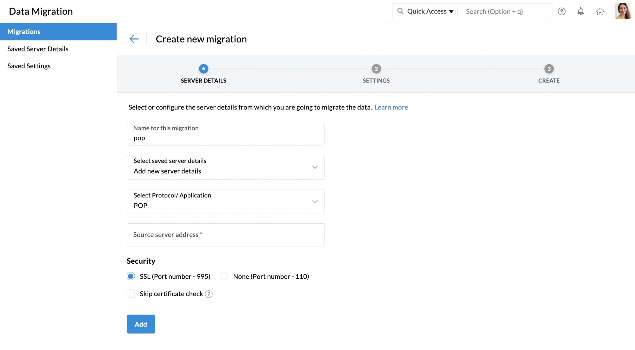Click the Create step 3 circle
This screenshot has height=350, width=635.
pyautogui.click(x=549, y=69)
